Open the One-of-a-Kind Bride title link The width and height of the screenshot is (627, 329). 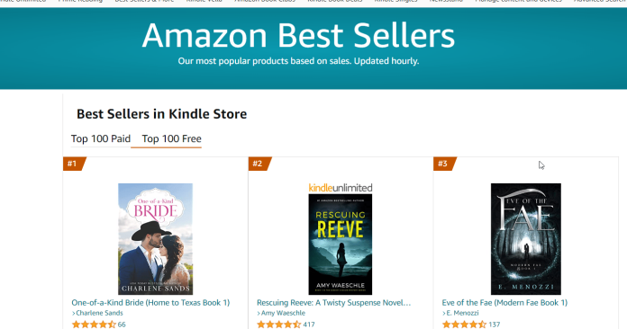pyautogui.click(x=150, y=303)
